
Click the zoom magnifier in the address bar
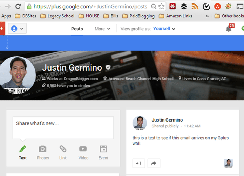pyautogui.click(x=154, y=7)
